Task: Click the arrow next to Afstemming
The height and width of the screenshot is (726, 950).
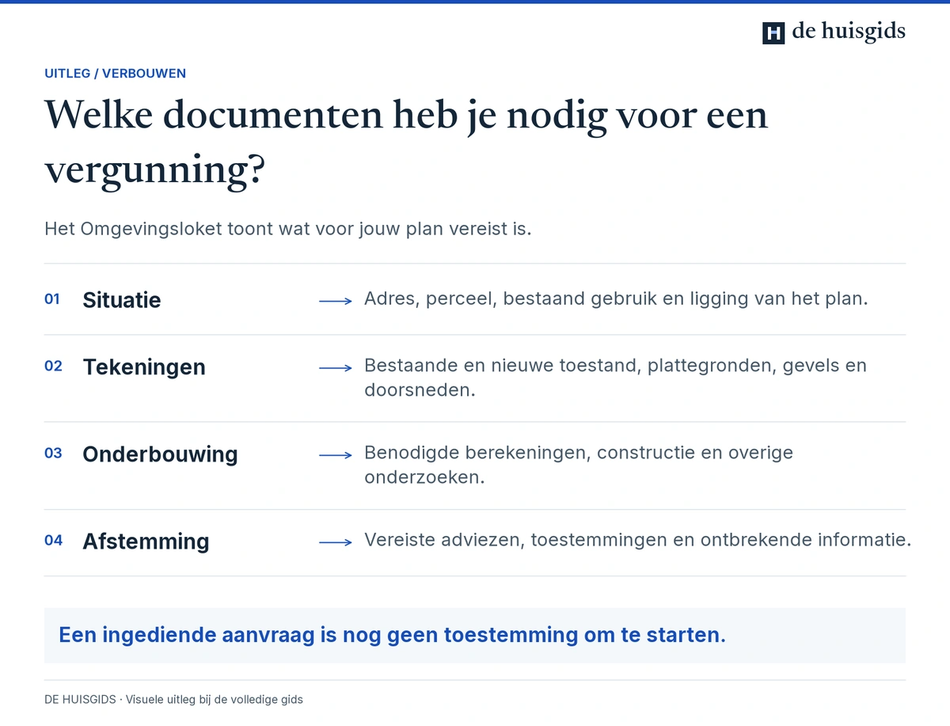Action: tap(336, 542)
